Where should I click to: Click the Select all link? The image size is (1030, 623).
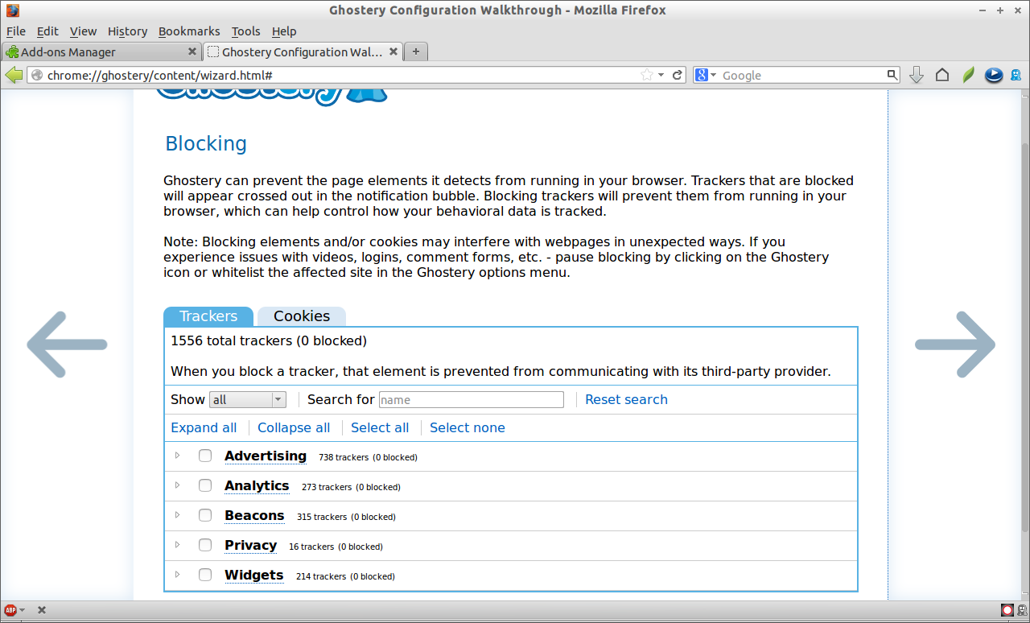(380, 427)
